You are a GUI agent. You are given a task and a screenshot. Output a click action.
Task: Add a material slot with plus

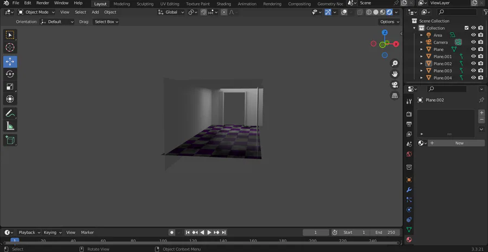[x=481, y=113]
